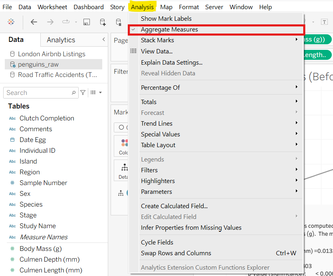333x276 pixels.
Task: Toggle Show Mark Labels in the menu
Action: click(x=166, y=19)
